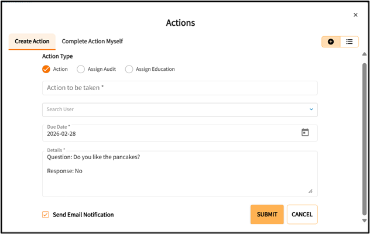
Task: Focus the Due Date input field
Action: 170,133
